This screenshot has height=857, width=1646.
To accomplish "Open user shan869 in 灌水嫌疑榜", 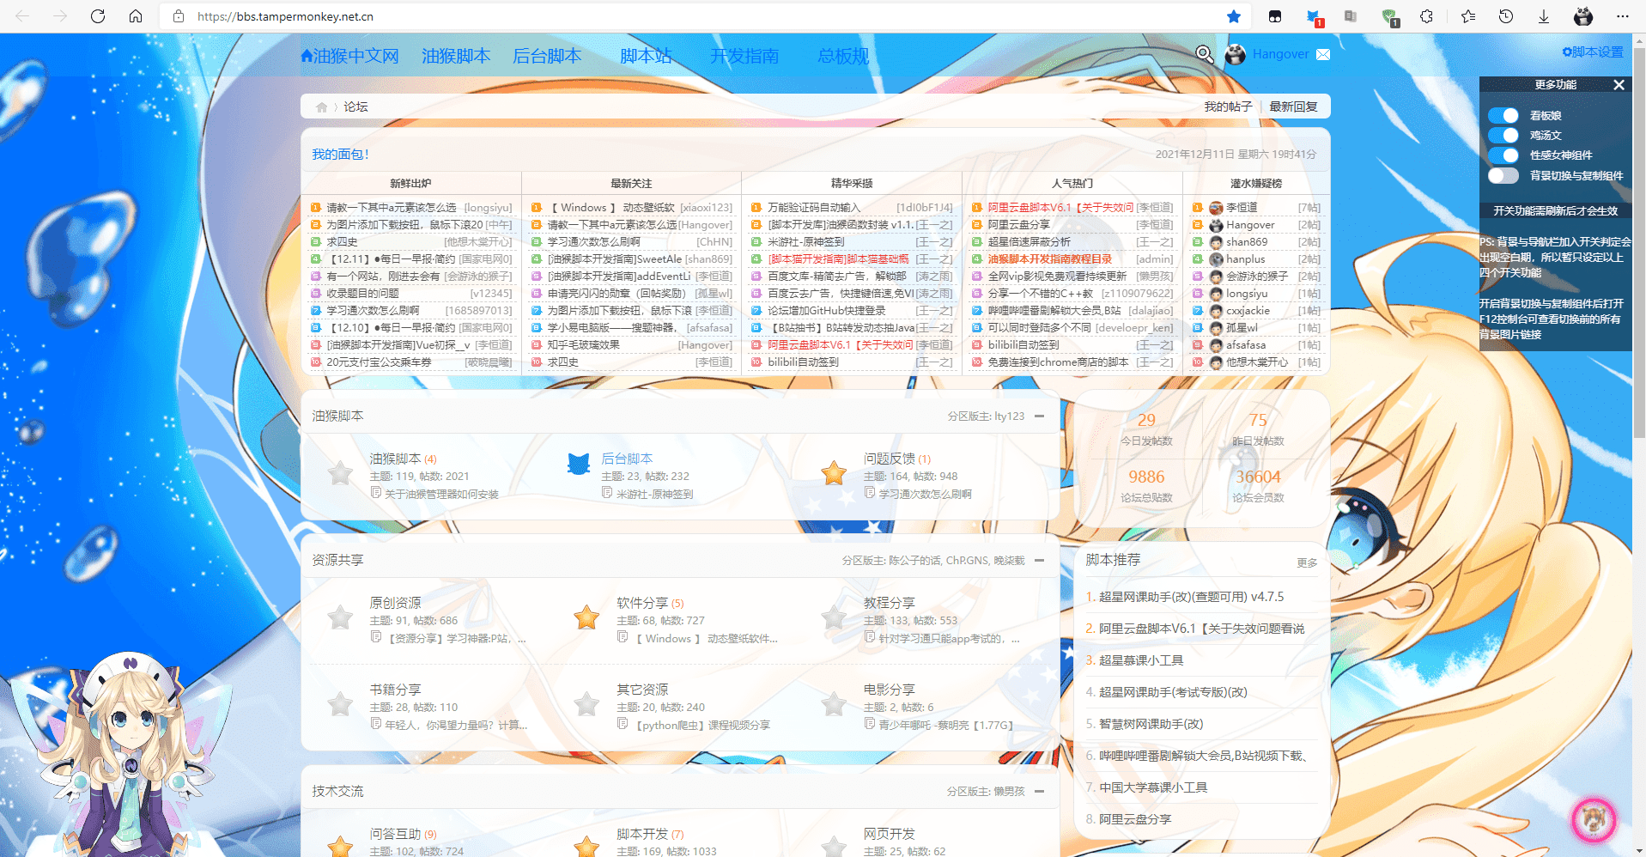I will click(x=1247, y=241).
